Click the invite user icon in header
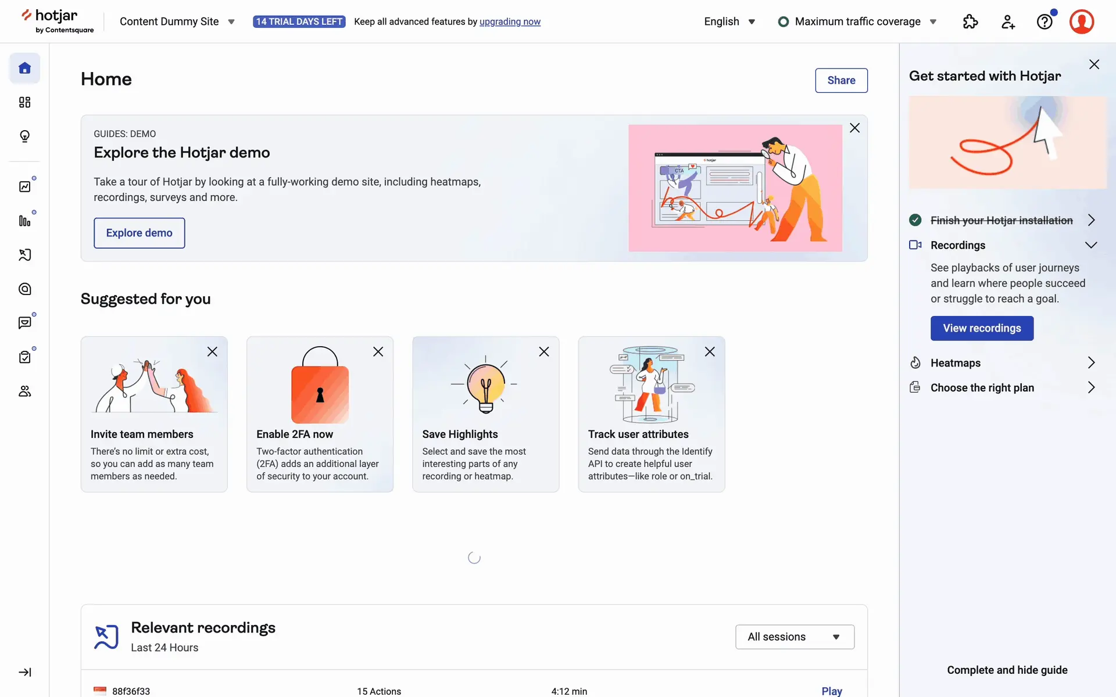The image size is (1116, 697). (1008, 21)
